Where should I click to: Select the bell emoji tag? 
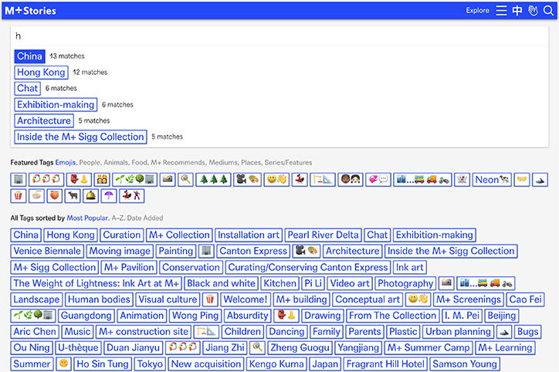click(90, 195)
